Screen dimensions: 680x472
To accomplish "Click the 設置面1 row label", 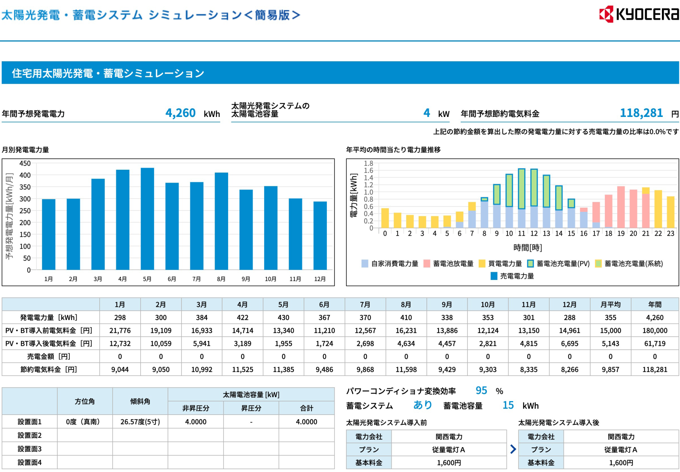I will (30, 422).
